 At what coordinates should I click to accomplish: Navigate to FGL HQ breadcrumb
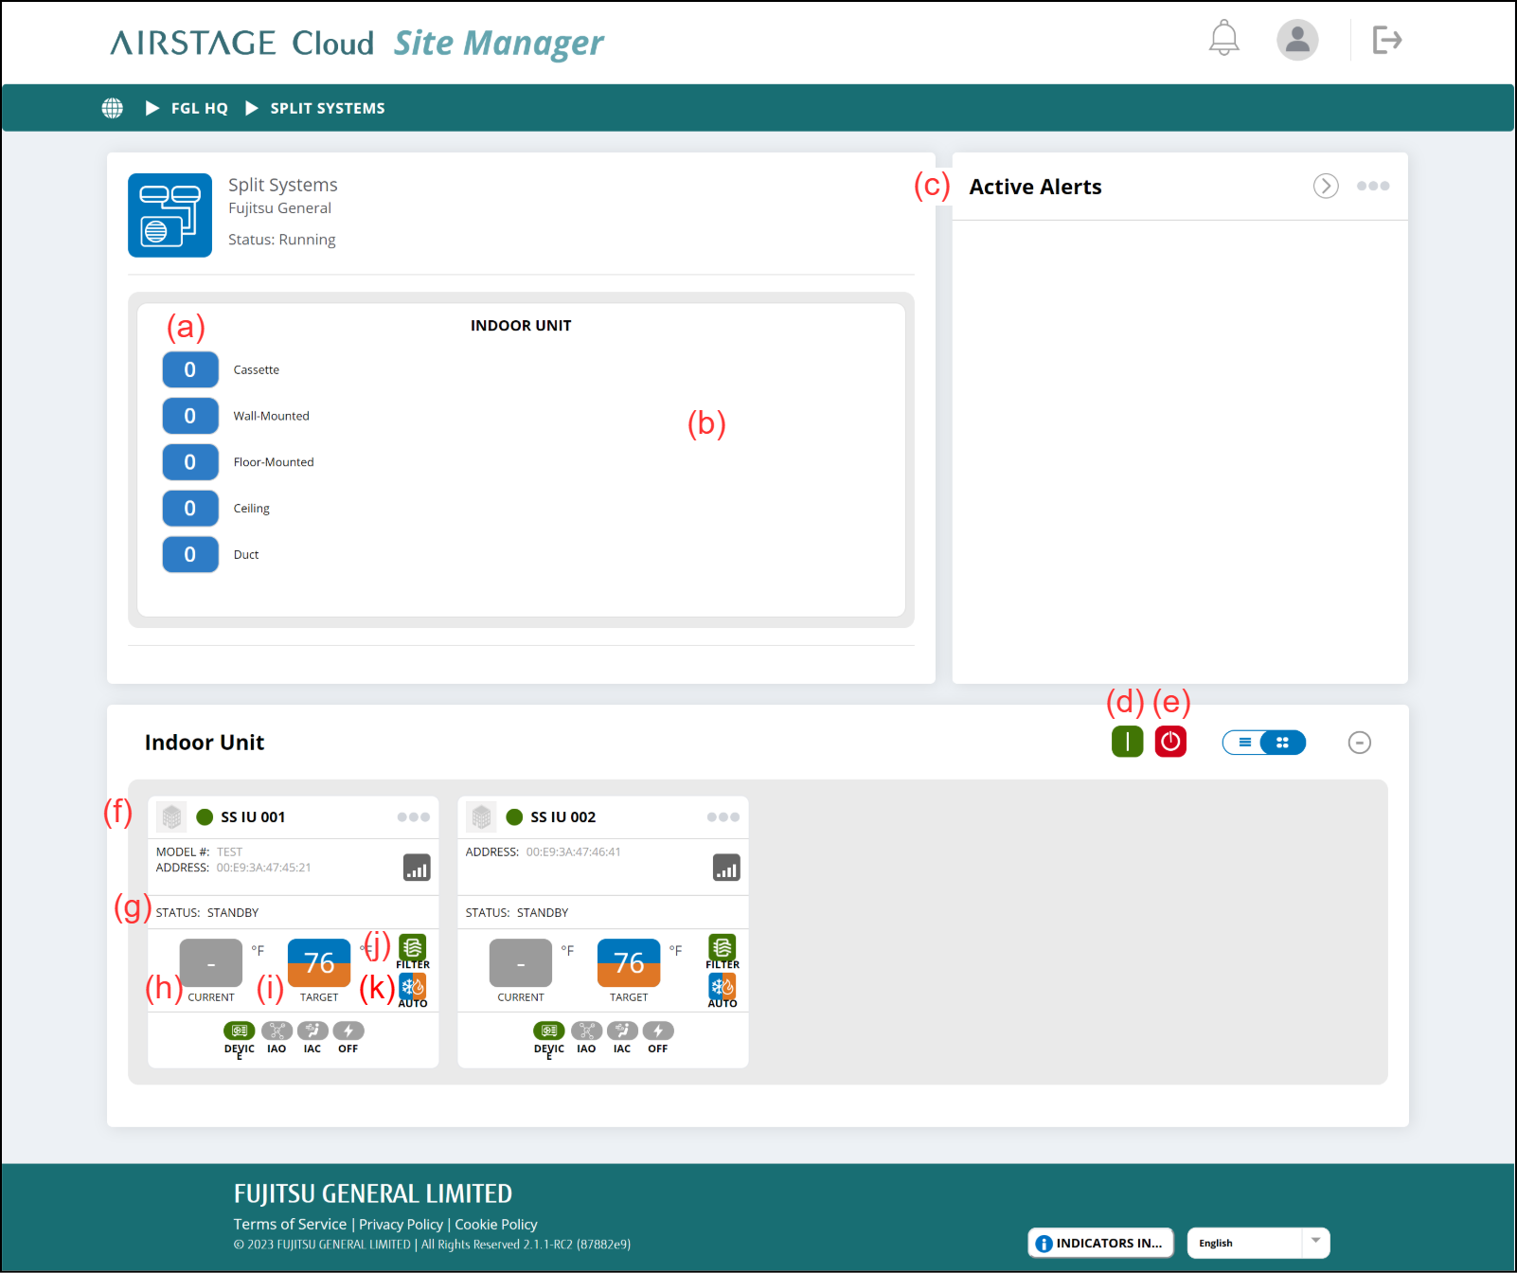point(199,108)
